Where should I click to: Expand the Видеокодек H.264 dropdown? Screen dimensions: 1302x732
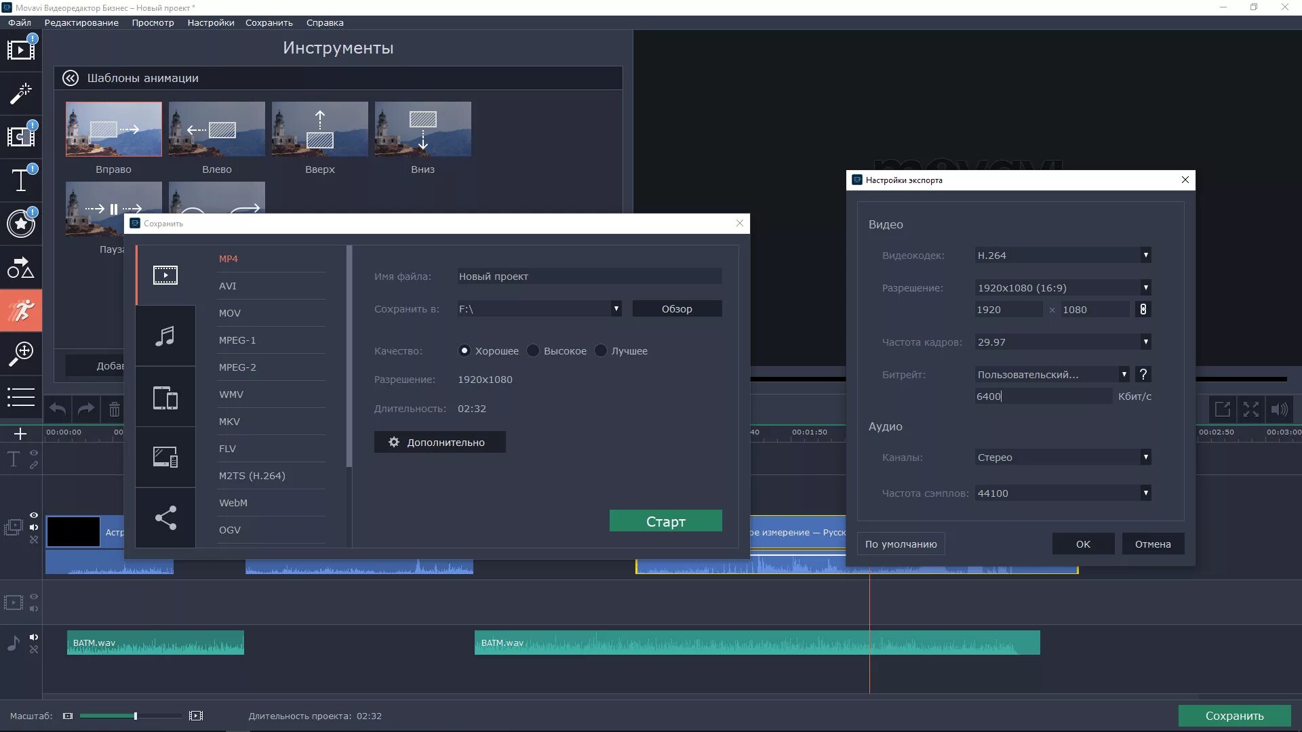pyautogui.click(x=1145, y=256)
